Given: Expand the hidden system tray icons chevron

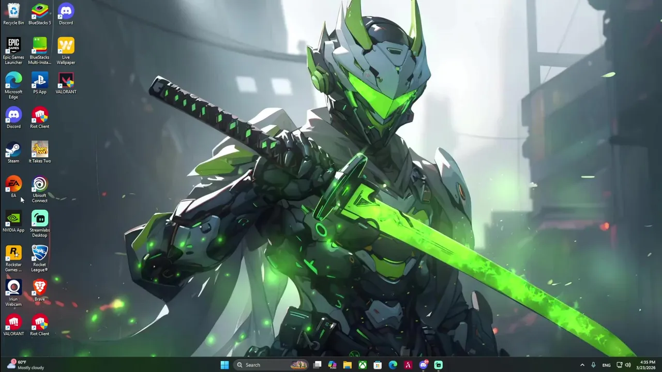Looking at the screenshot, I should (582, 365).
